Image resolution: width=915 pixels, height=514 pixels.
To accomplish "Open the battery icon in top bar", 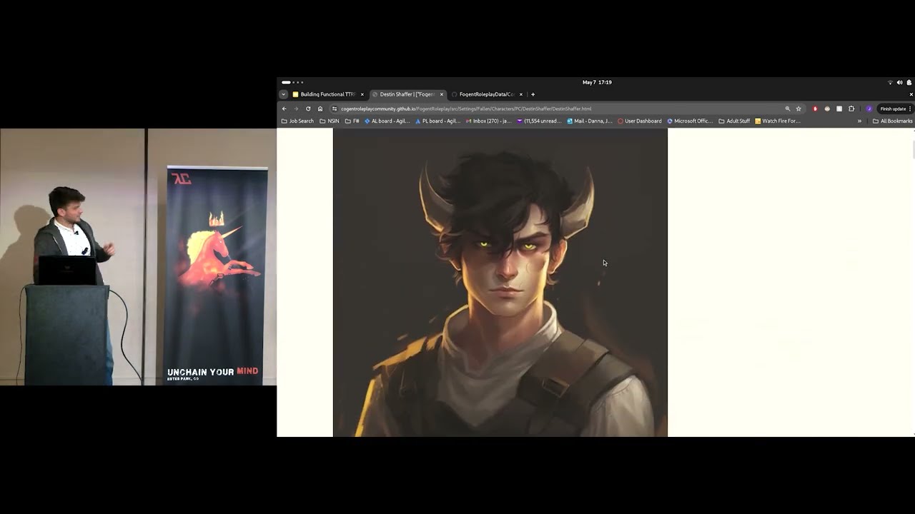I will click(x=909, y=82).
